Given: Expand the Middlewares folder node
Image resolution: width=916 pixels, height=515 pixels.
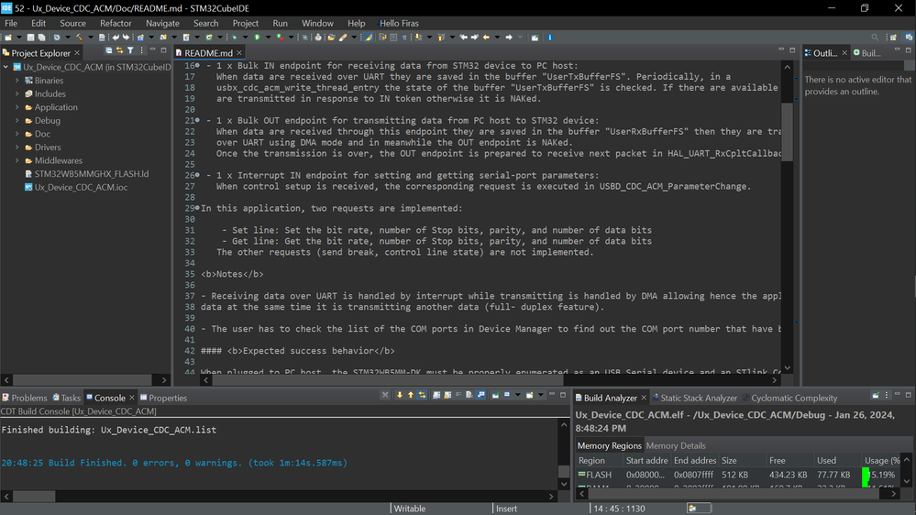Looking at the screenshot, I should [x=17, y=161].
